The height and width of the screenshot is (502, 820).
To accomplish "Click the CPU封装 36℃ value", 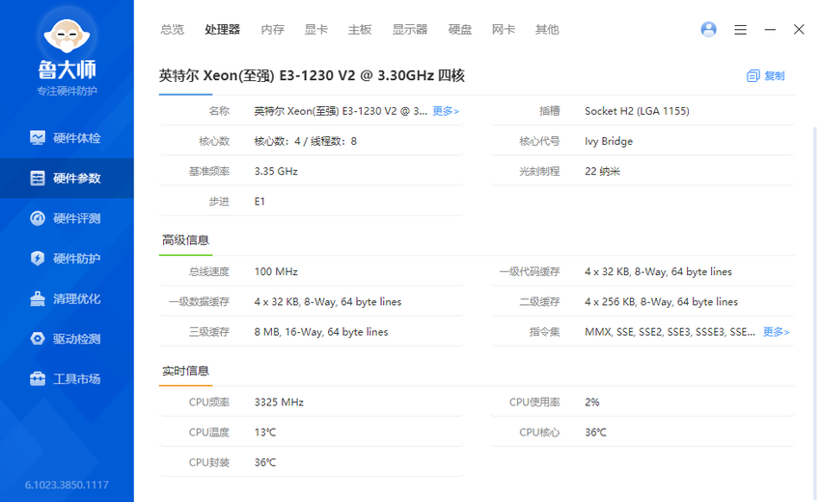I will [265, 462].
